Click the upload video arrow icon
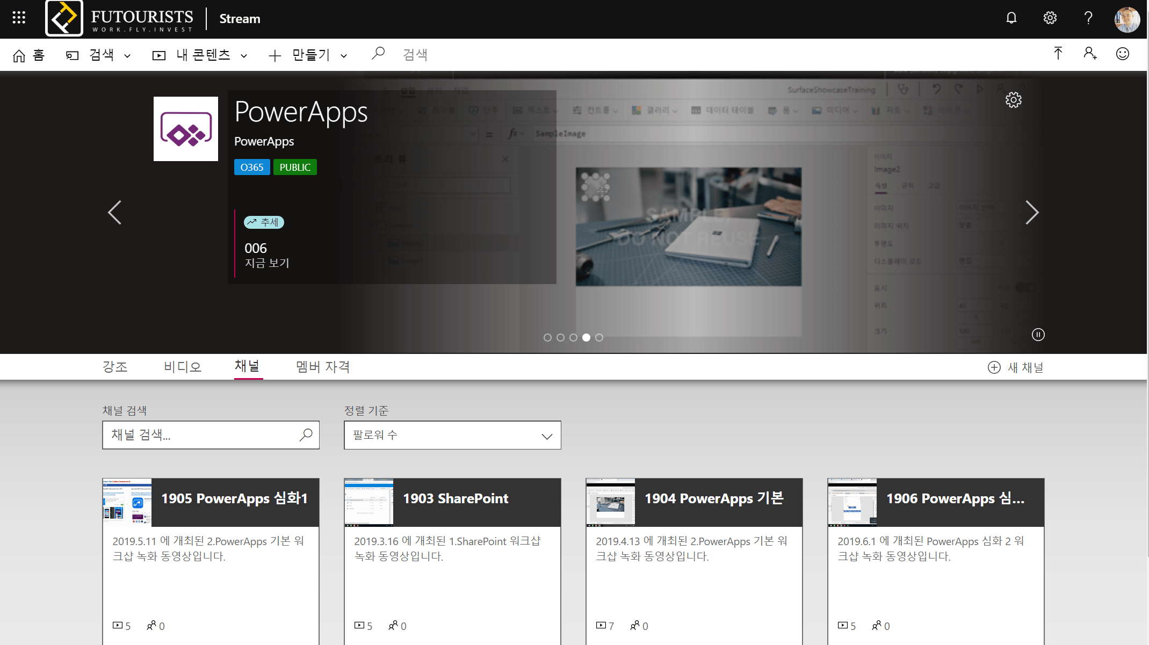 [1058, 54]
